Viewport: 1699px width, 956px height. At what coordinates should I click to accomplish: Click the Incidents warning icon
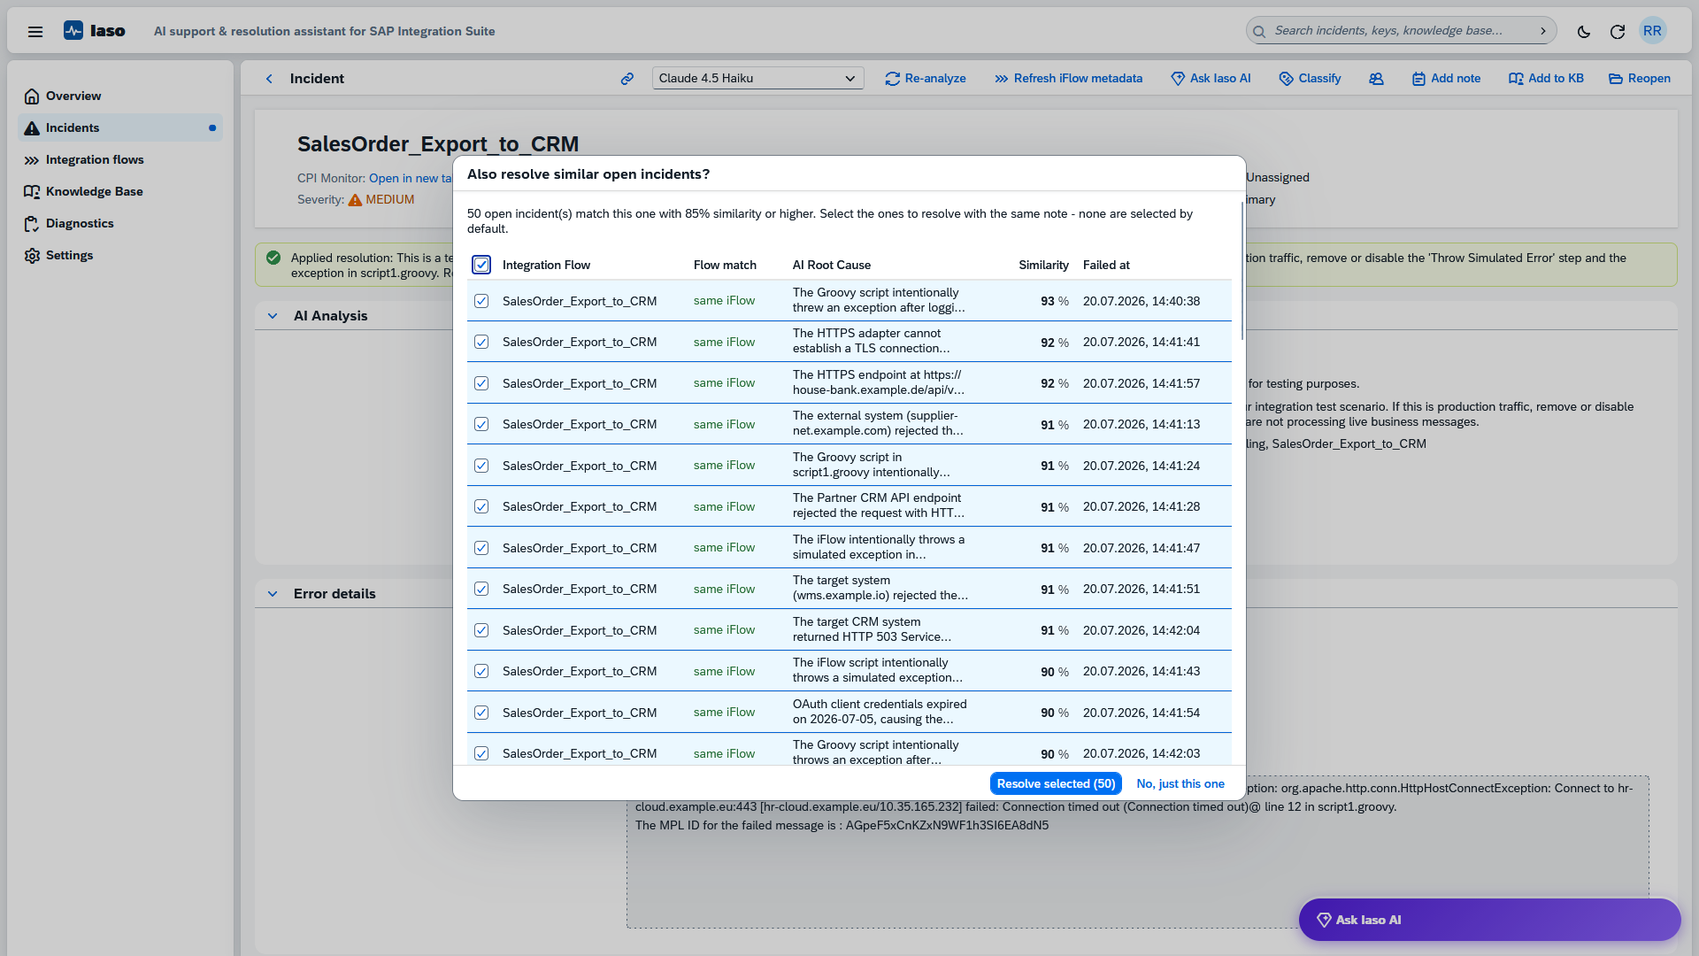coord(32,128)
